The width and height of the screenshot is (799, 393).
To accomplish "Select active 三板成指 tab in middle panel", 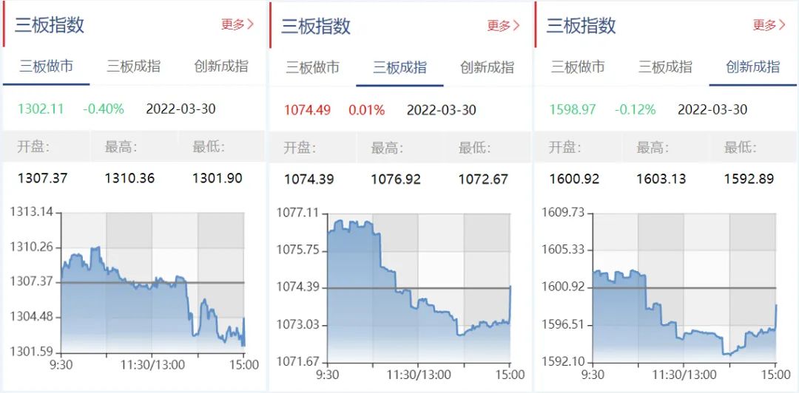I will [399, 67].
